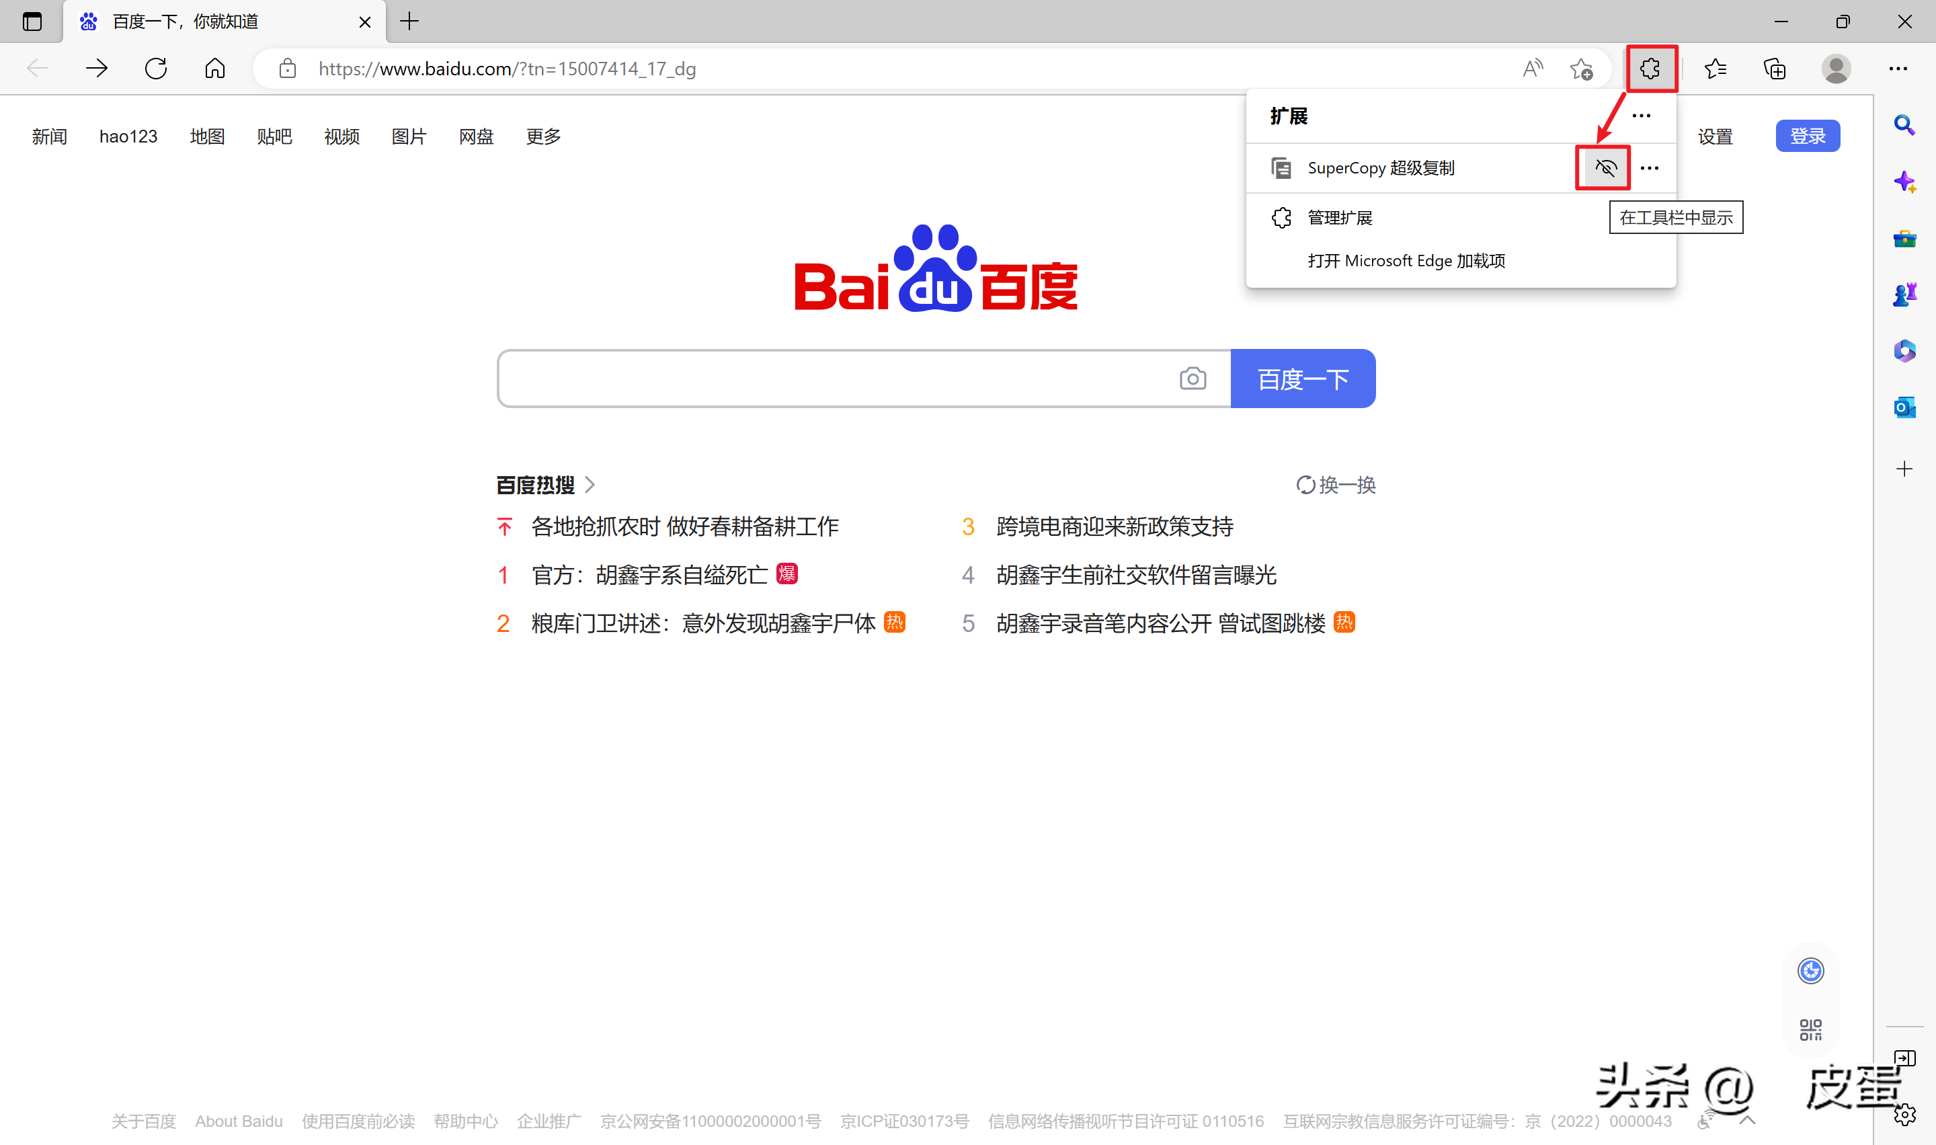The width and height of the screenshot is (1936, 1145).
Task: Open the 网盘 link
Action: coord(476,136)
